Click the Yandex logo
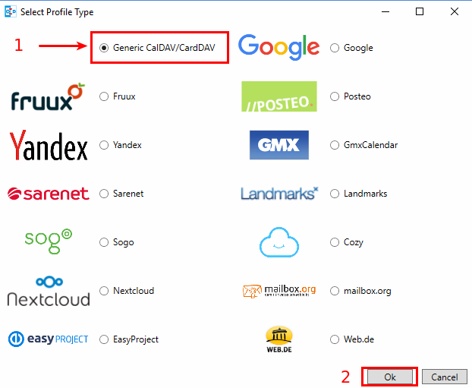Screen dimensions: 472x388 click(49, 145)
